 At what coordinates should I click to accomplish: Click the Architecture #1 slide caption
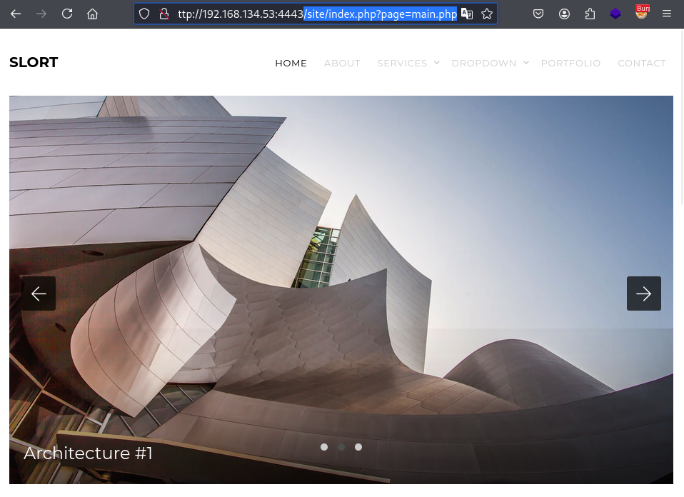click(x=88, y=453)
